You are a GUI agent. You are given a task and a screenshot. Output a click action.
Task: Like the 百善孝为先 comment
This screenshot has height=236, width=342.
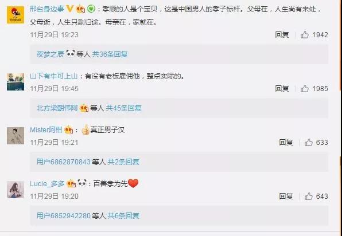point(309,196)
